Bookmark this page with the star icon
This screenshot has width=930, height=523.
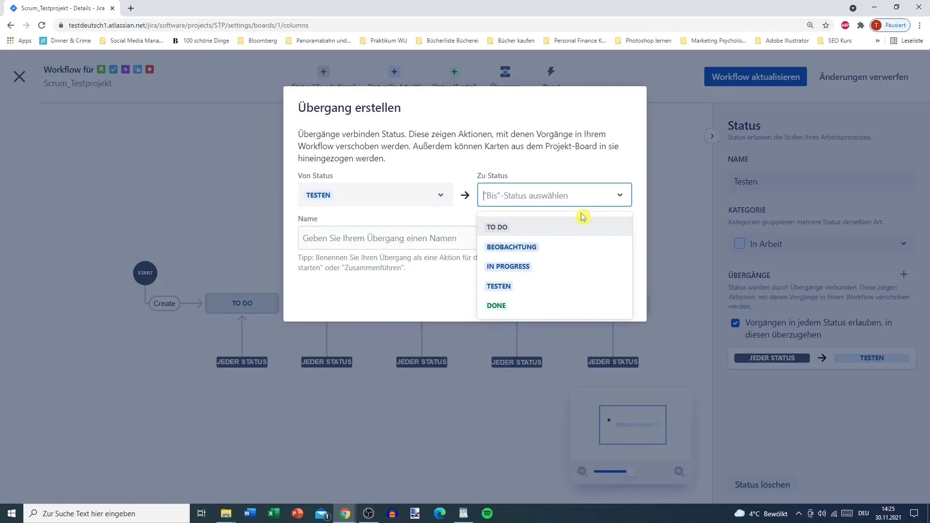826,25
